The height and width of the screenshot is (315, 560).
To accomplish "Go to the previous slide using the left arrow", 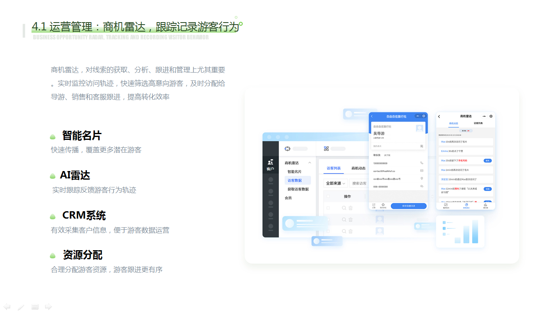I will [7, 307].
